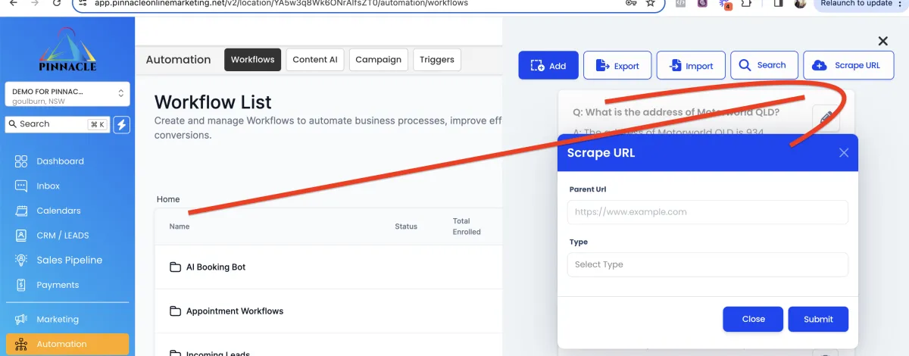
Task: Click the browser back arrow
Action: click(13, 3)
